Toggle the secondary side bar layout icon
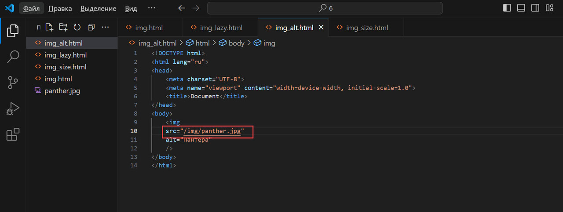The height and width of the screenshot is (212, 563). tap(535, 8)
